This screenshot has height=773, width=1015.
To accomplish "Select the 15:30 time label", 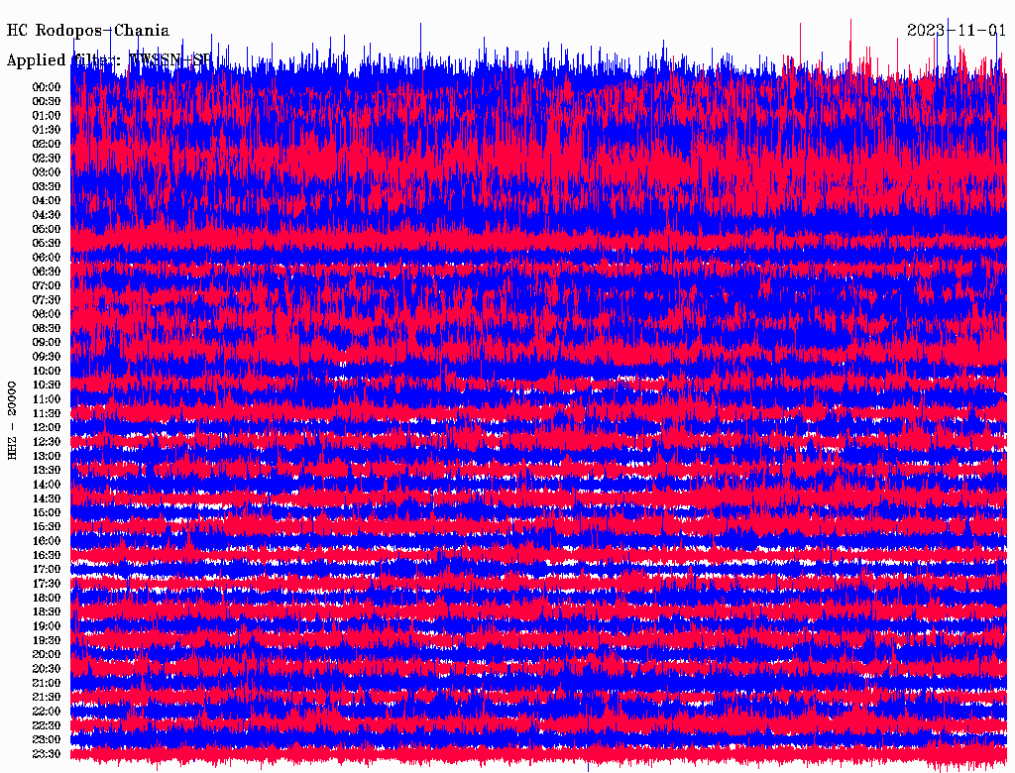I will [46, 527].
